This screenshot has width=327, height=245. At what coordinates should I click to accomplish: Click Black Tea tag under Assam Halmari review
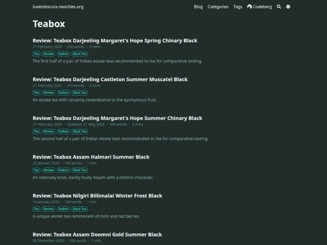point(80,170)
